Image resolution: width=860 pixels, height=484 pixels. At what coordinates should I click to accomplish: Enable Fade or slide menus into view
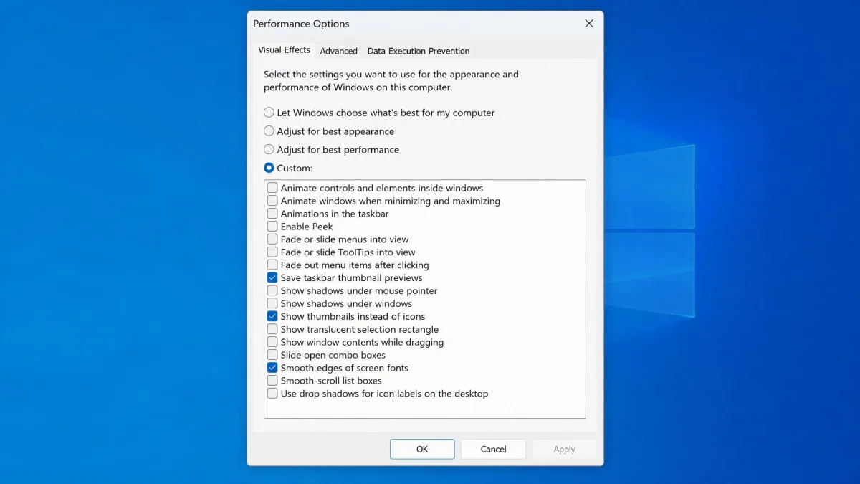[x=272, y=239]
